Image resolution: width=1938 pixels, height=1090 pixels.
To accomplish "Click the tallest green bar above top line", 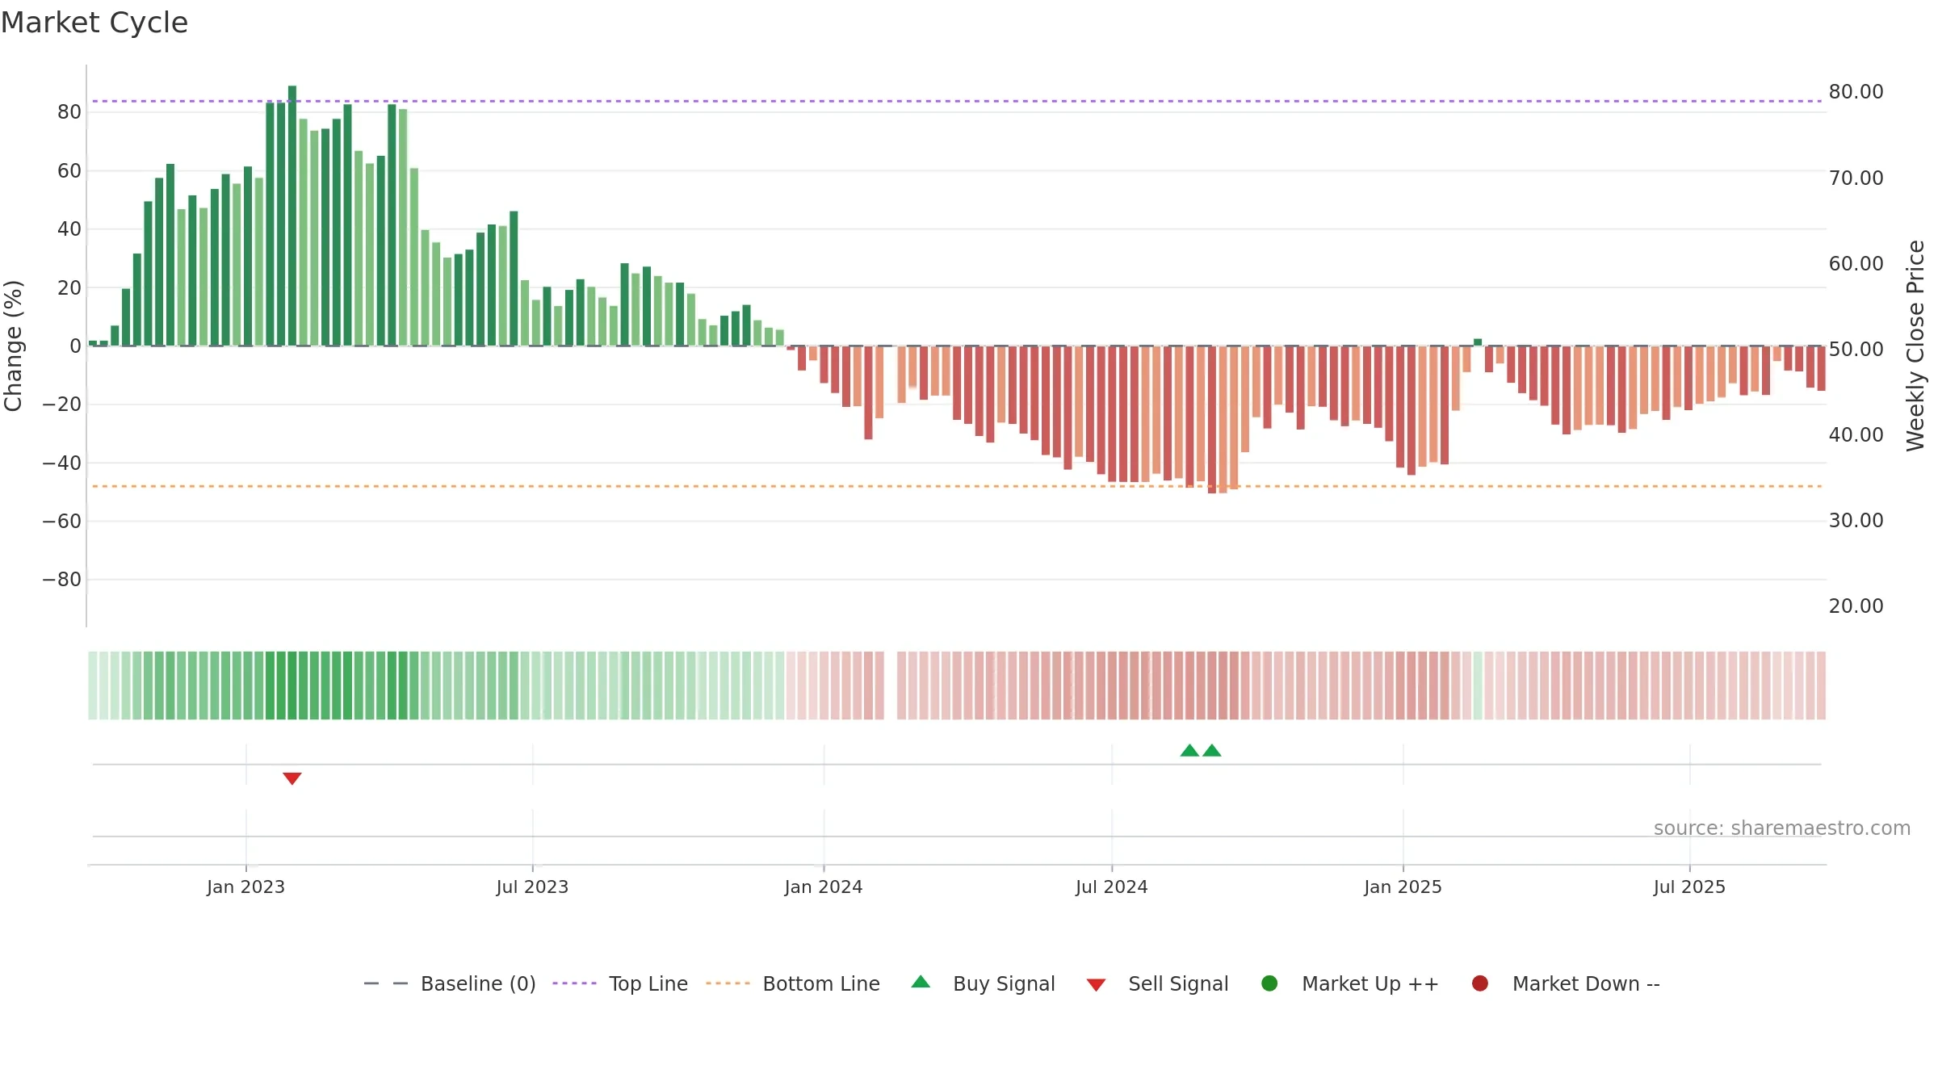I will pos(292,216).
